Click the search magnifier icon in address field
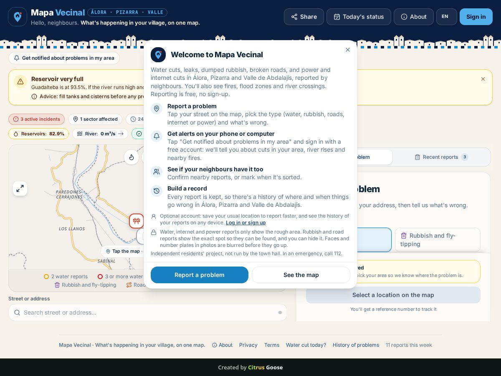 [17, 312]
